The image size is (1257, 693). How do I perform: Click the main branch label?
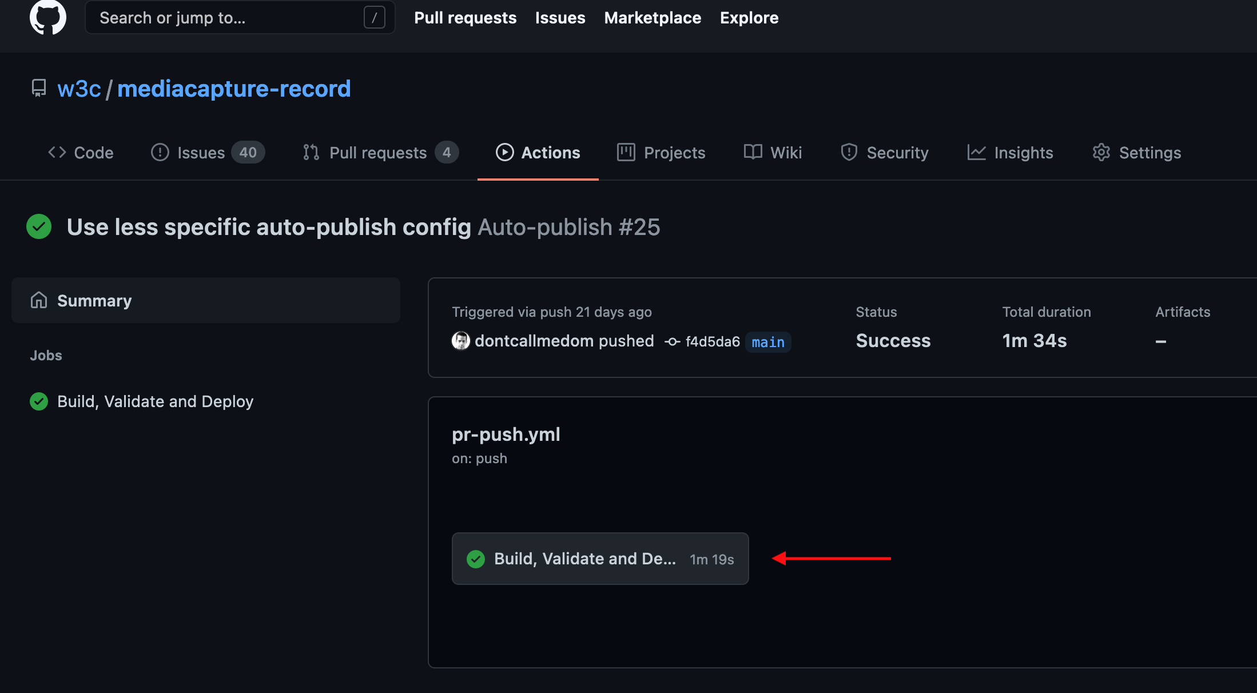click(768, 342)
